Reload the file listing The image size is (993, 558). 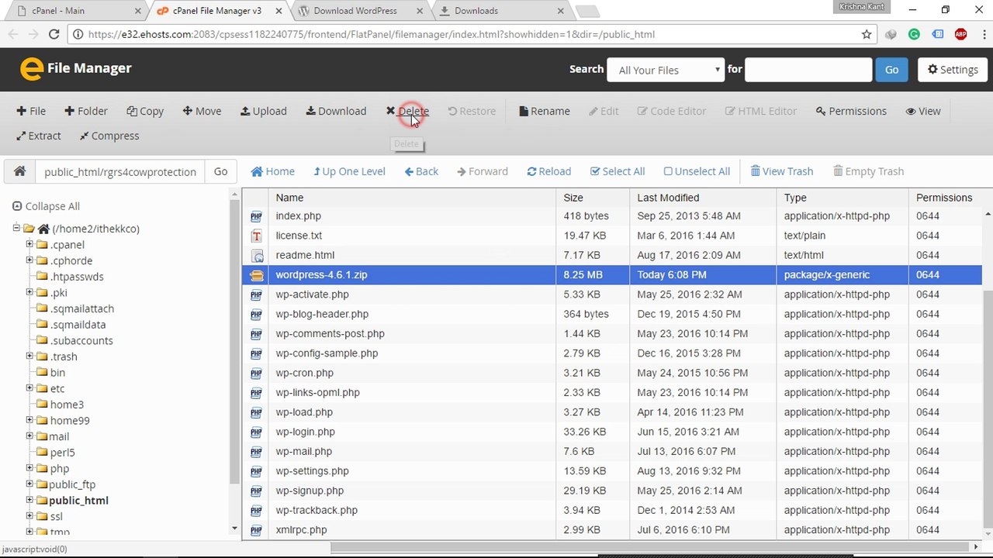(549, 171)
